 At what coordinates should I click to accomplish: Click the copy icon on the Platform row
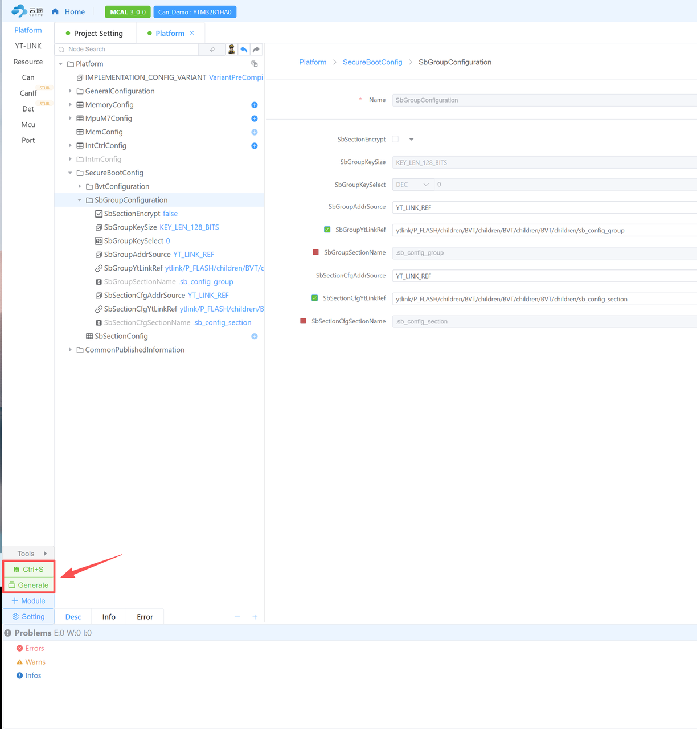click(255, 64)
